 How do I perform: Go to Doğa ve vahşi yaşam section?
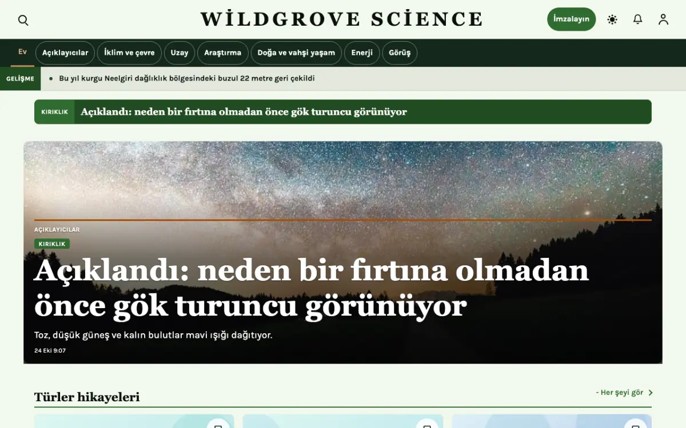[296, 53]
